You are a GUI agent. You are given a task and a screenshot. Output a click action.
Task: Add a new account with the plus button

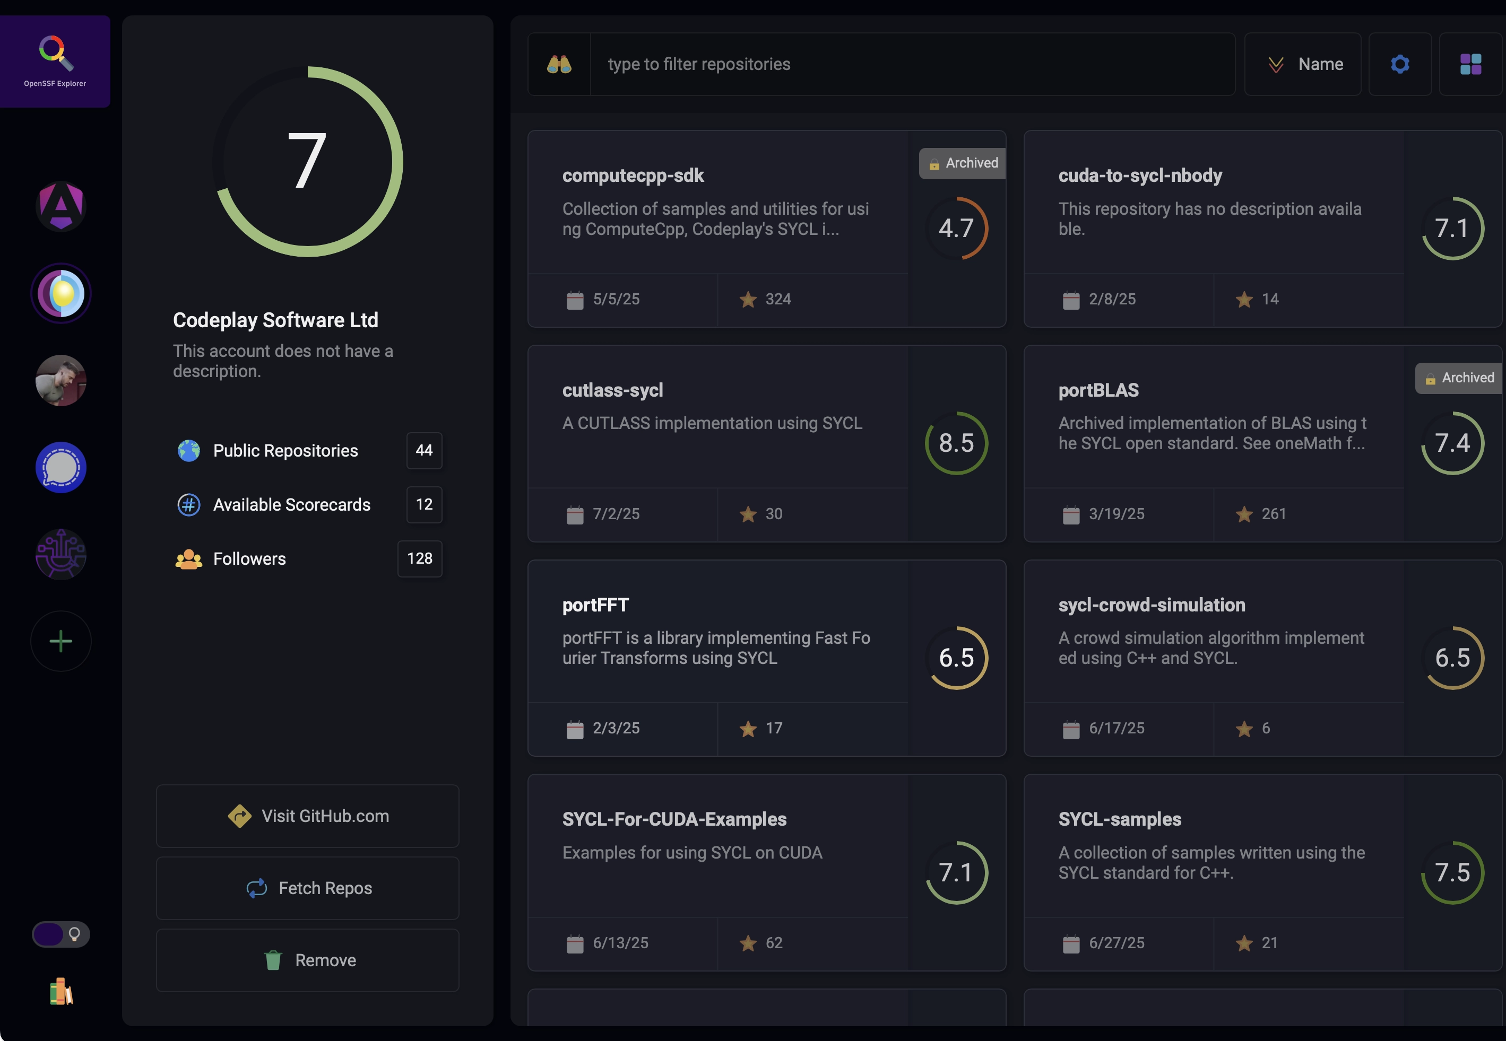pyautogui.click(x=60, y=641)
